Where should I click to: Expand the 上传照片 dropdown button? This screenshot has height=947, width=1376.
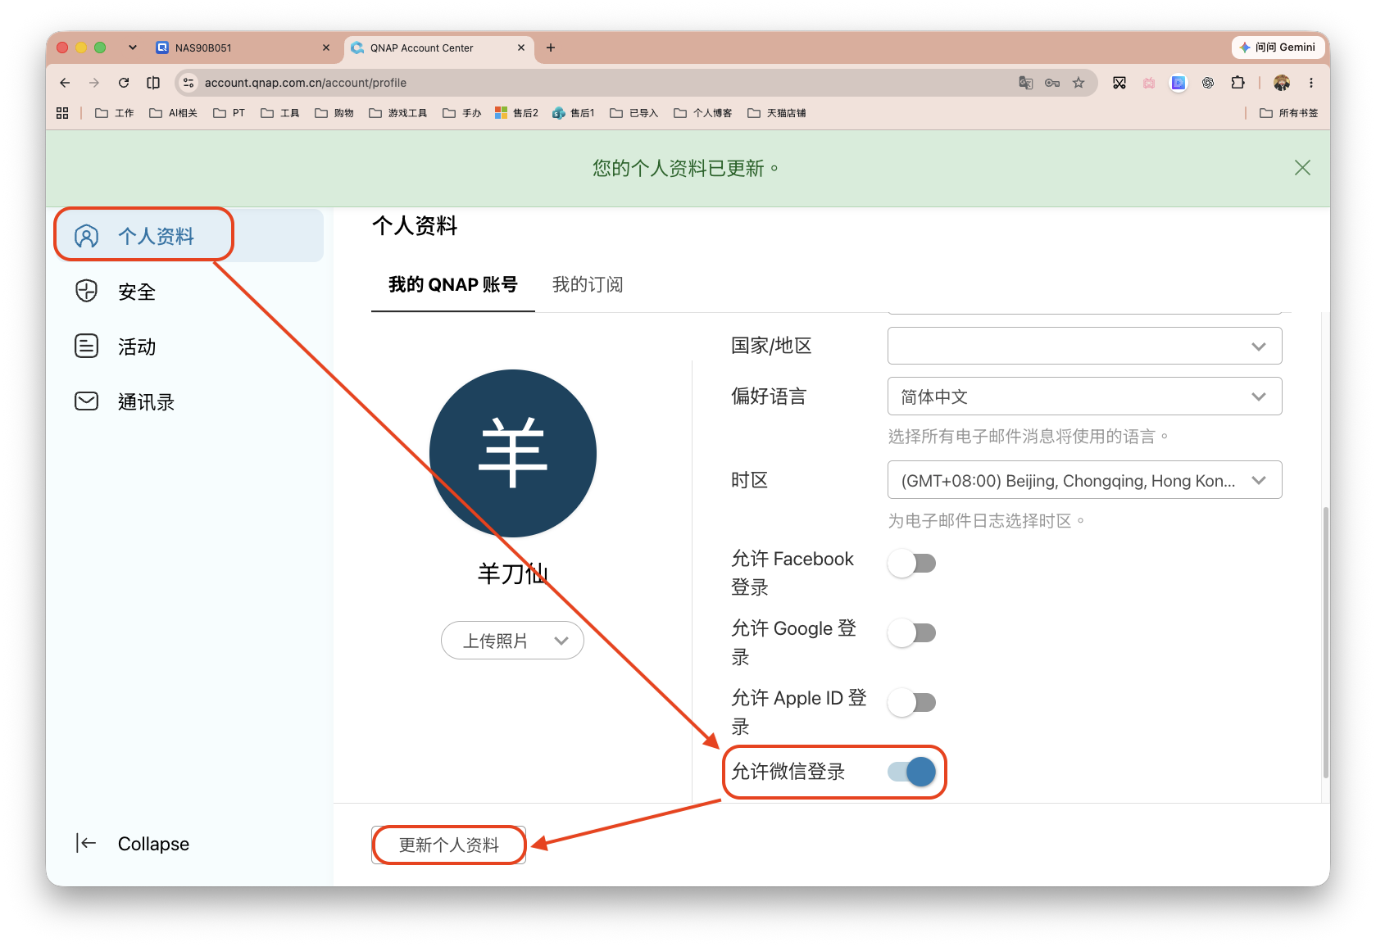click(512, 641)
